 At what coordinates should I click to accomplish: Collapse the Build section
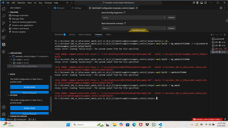[9, 74]
